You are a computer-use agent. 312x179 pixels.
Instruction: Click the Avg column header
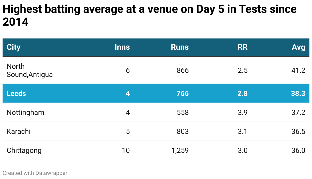pyautogui.click(x=298, y=47)
